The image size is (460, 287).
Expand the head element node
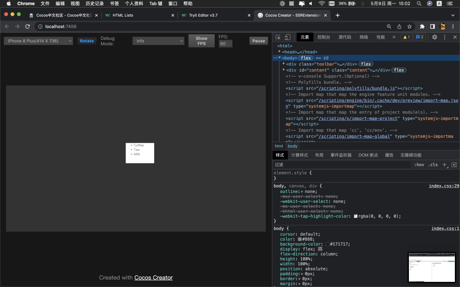click(279, 51)
